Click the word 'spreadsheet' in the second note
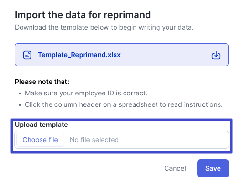Image resolution: width=240 pixels, height=187 pixels. coord(138,104)
